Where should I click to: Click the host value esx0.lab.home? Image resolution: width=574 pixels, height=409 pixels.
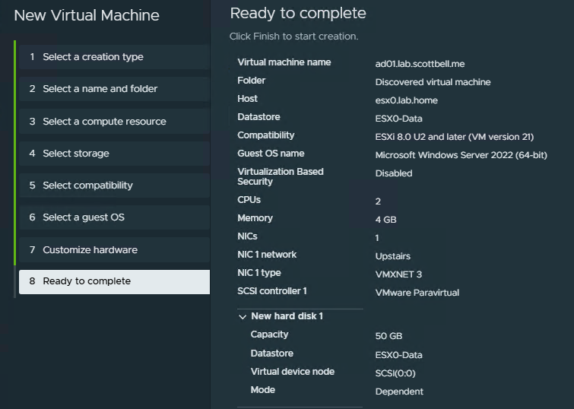click(406, 100)
